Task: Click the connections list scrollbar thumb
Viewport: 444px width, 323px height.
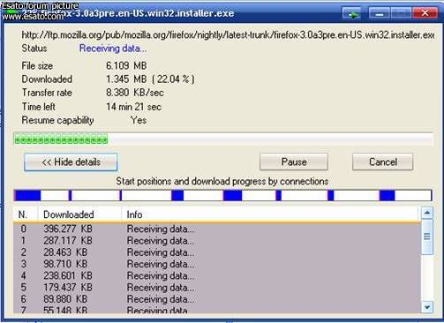Action: [x=427, y=237]
